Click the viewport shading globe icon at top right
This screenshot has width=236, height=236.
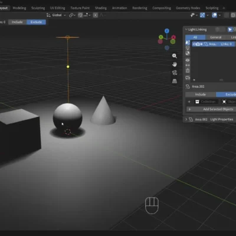(233, 15)
